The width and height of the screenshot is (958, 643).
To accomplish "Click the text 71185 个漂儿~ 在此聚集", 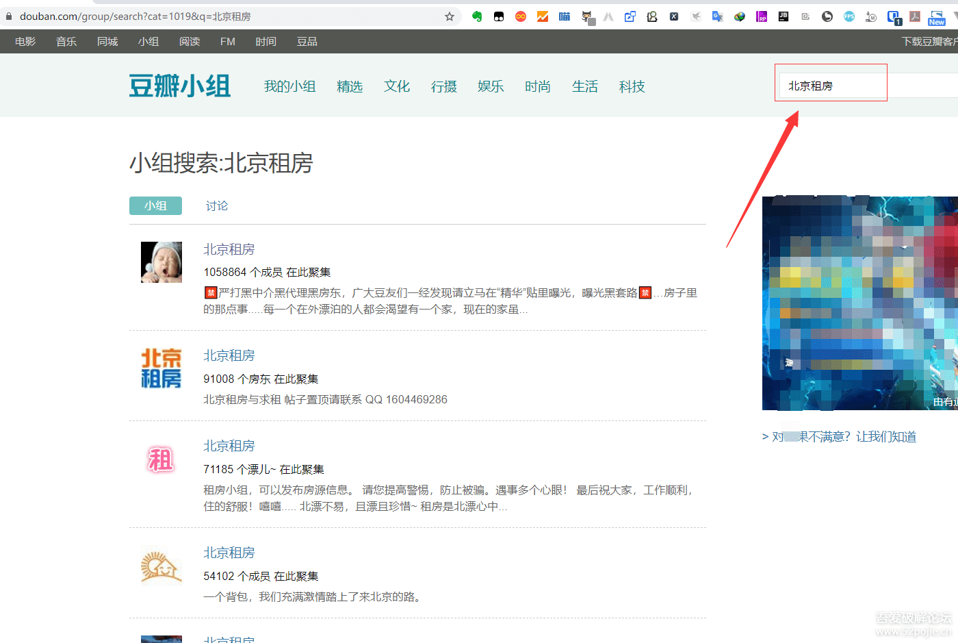I will pyautogui.click(x=263, y=469).
